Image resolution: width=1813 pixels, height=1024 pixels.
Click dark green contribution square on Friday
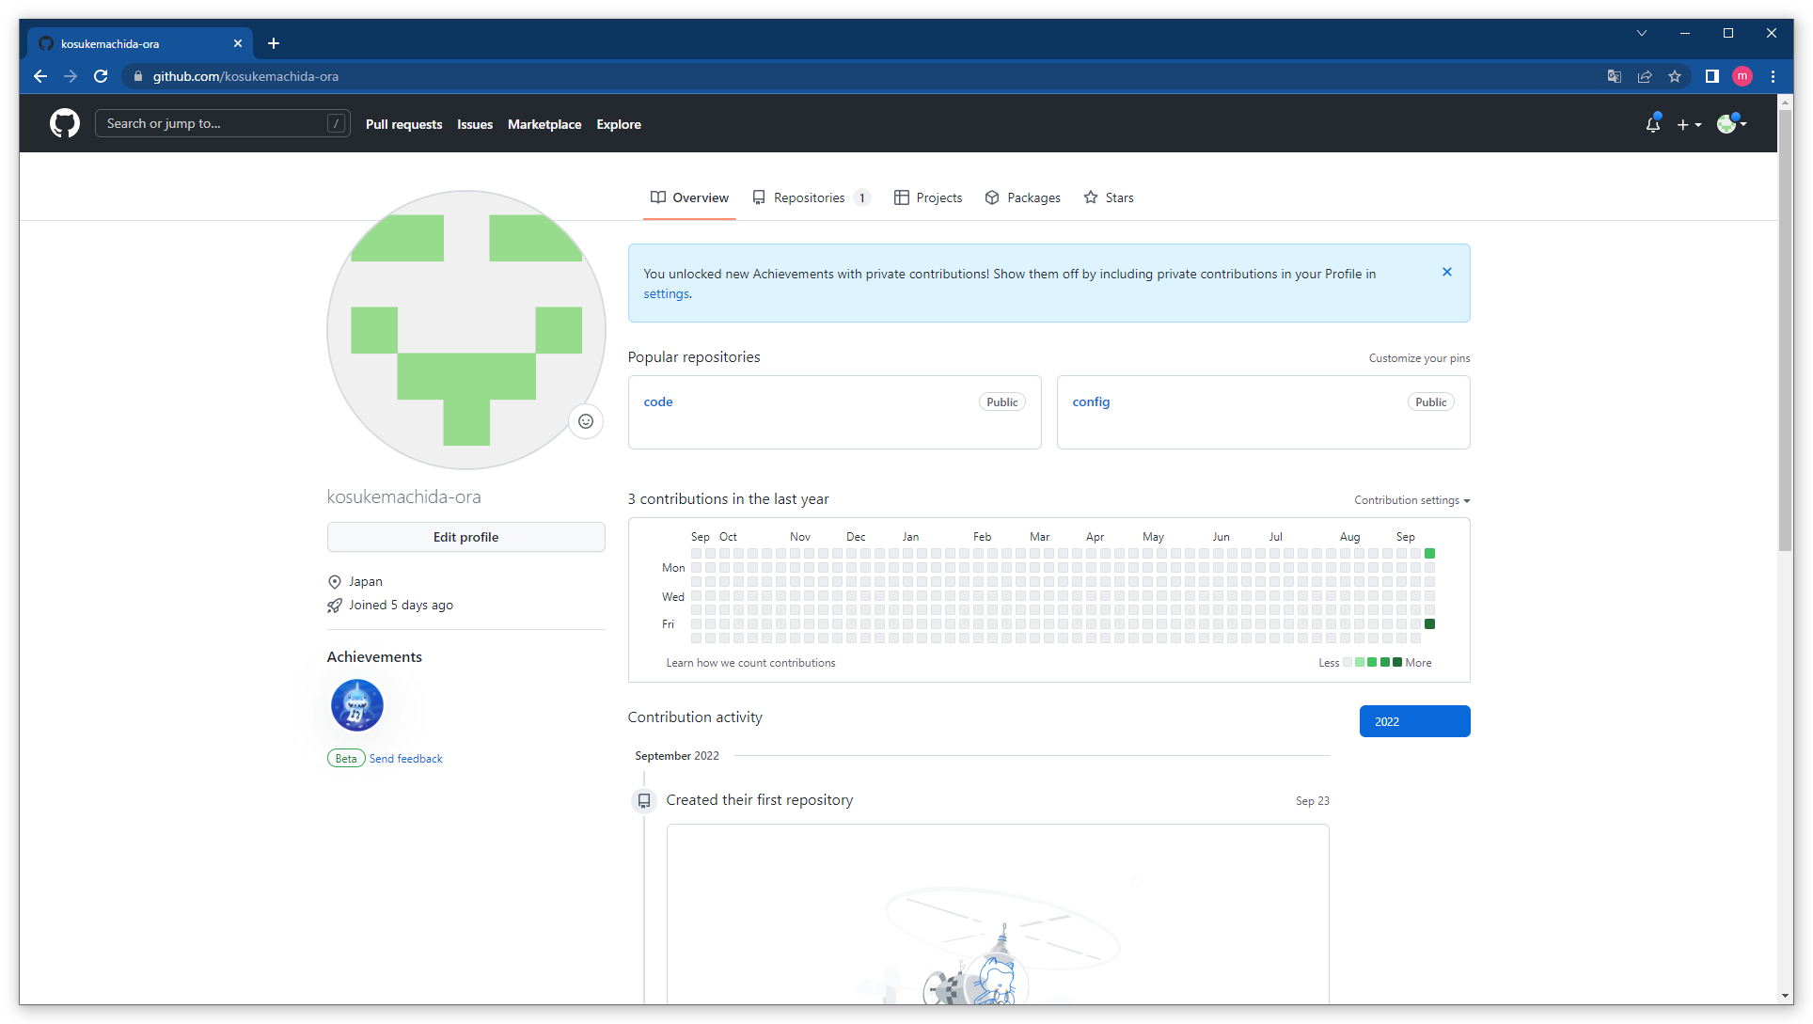1429,624
